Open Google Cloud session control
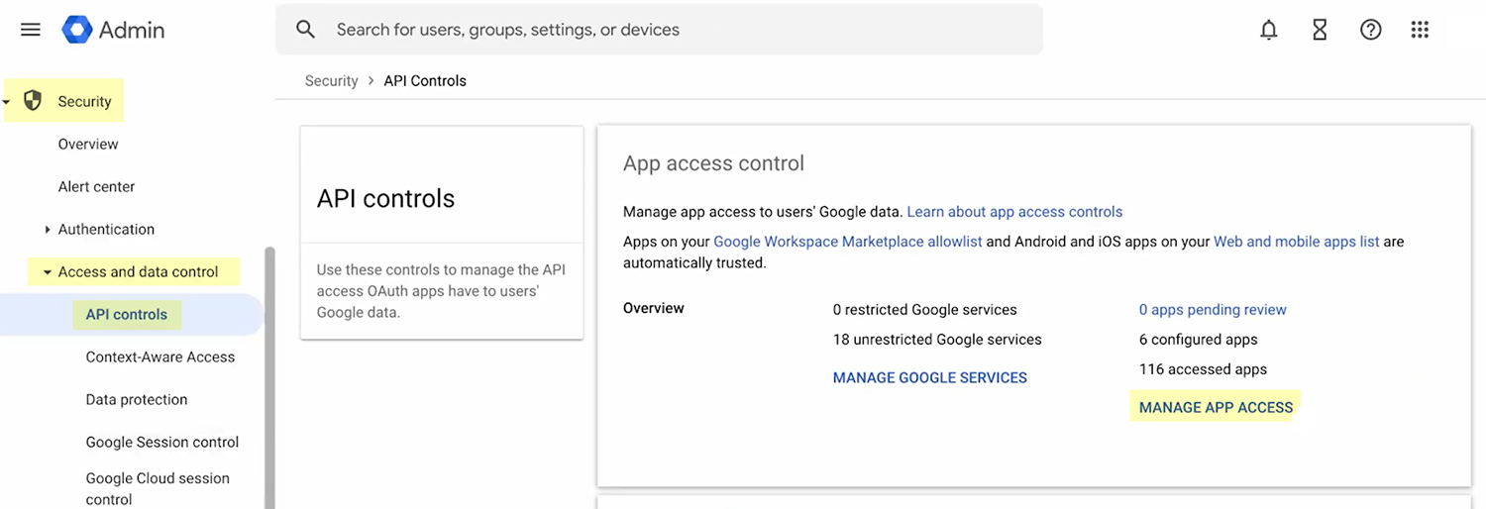The height and width of the screenshot is (509, 1486). coord(158,489)
